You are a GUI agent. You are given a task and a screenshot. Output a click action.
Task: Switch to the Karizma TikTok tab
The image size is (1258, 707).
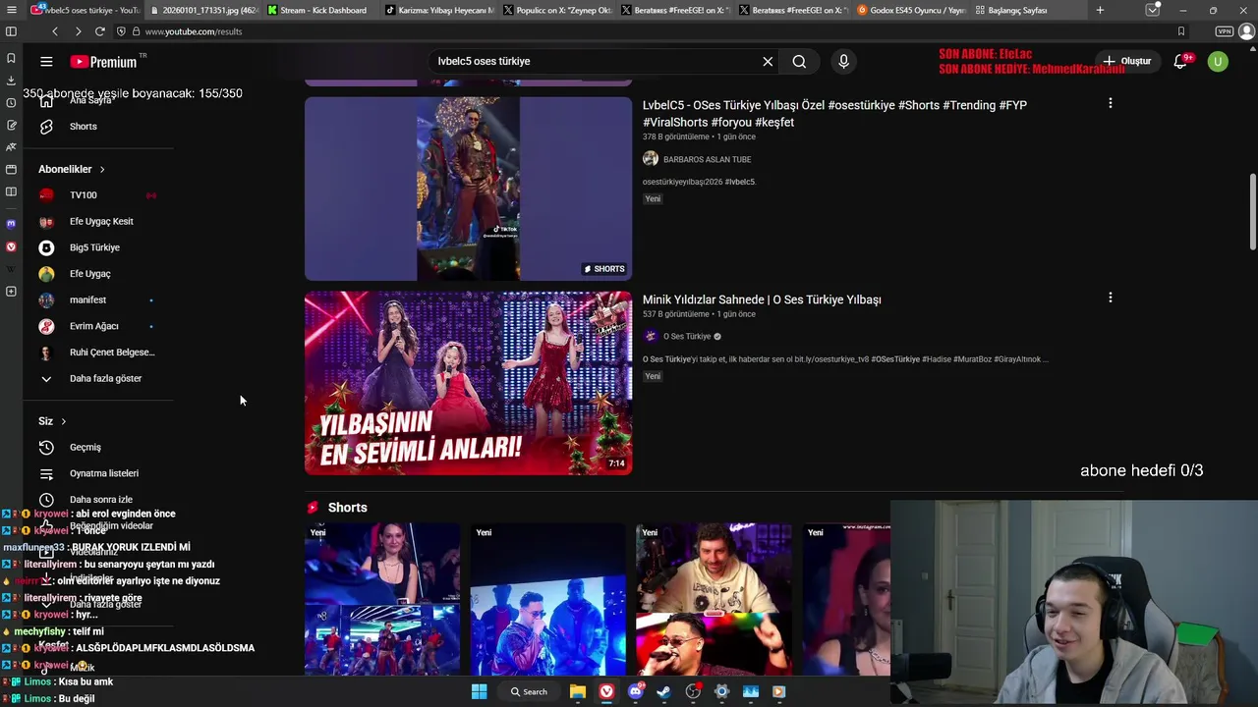pyautogui.click(x=439, y=10)
